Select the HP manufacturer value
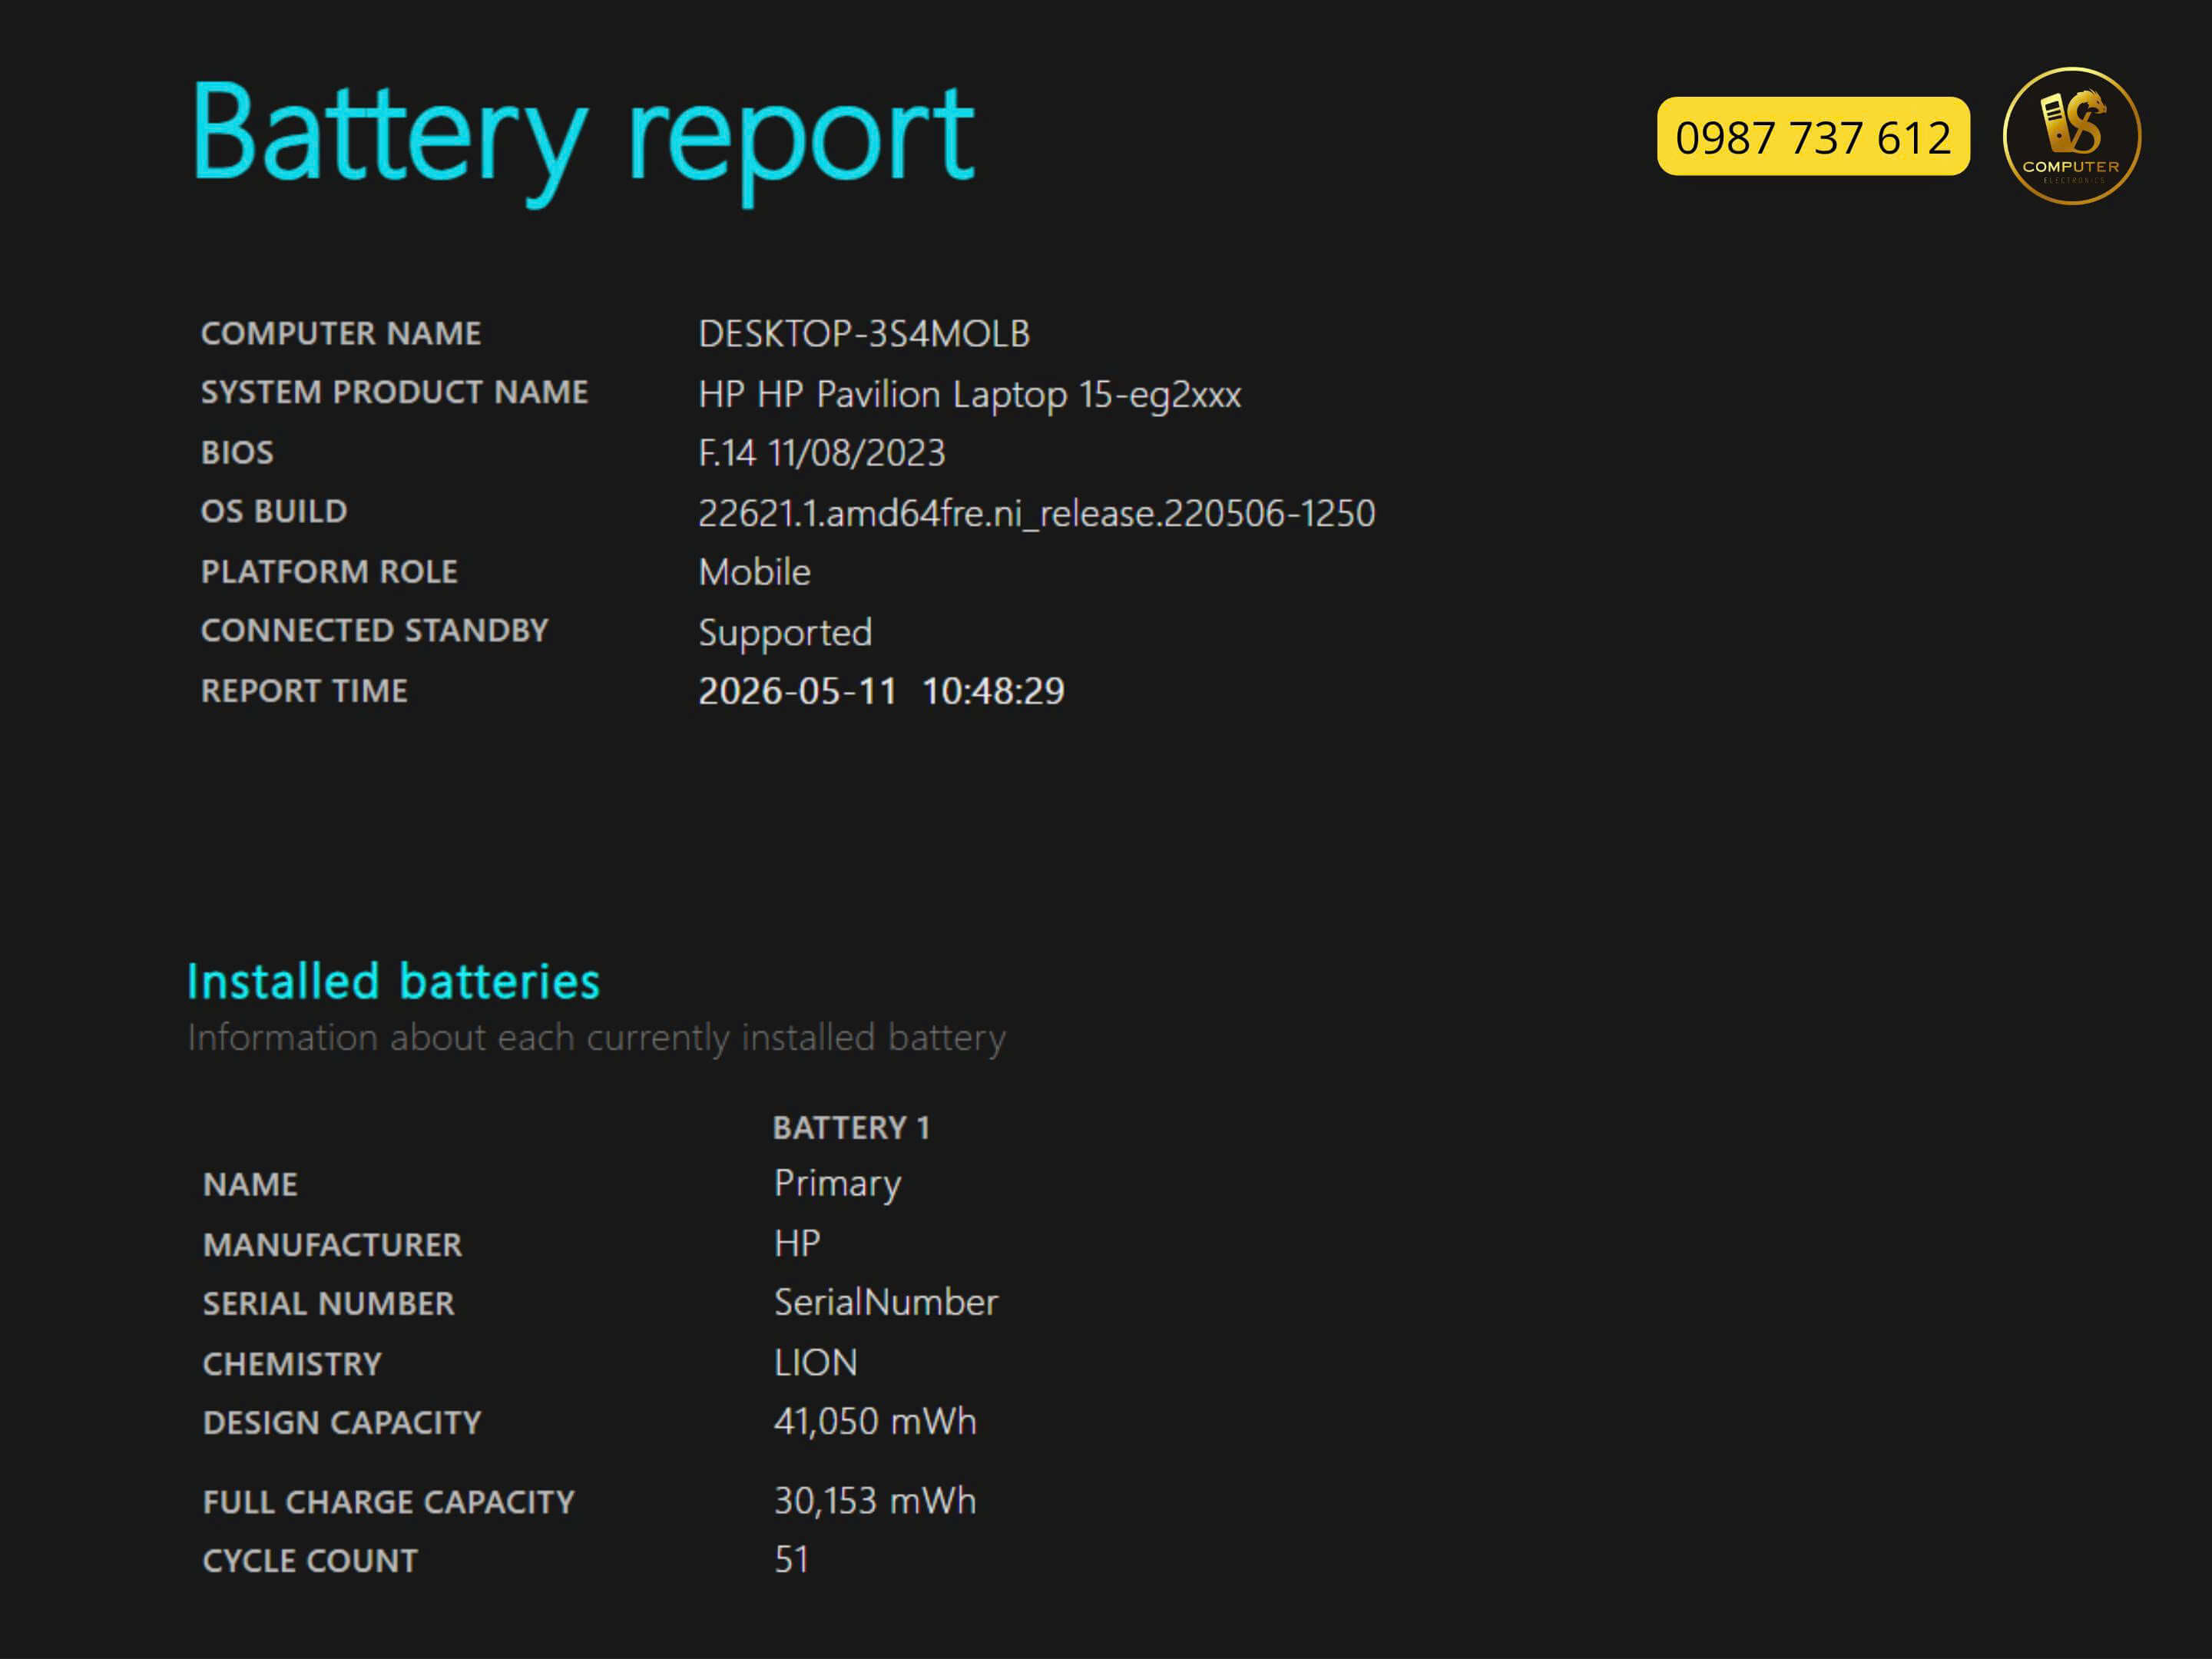Screen dimensions: 2212x1659 797,1243
